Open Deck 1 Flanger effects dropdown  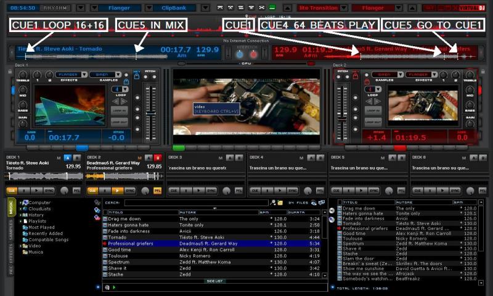click(x=84, y=75)
